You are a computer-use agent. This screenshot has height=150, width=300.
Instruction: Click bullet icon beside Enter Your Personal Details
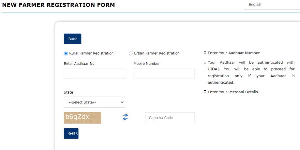click(205, 92)
